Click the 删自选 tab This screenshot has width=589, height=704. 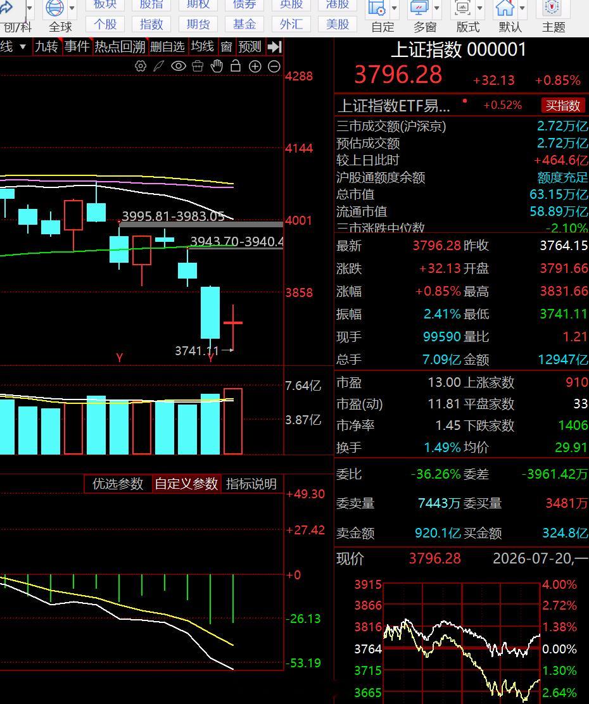[168, 47]
